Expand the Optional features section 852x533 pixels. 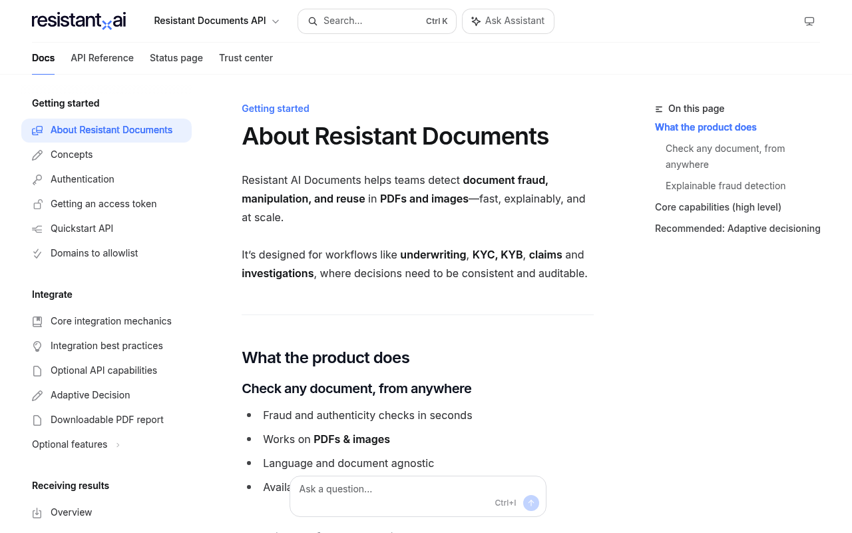[x=76, y=444]
